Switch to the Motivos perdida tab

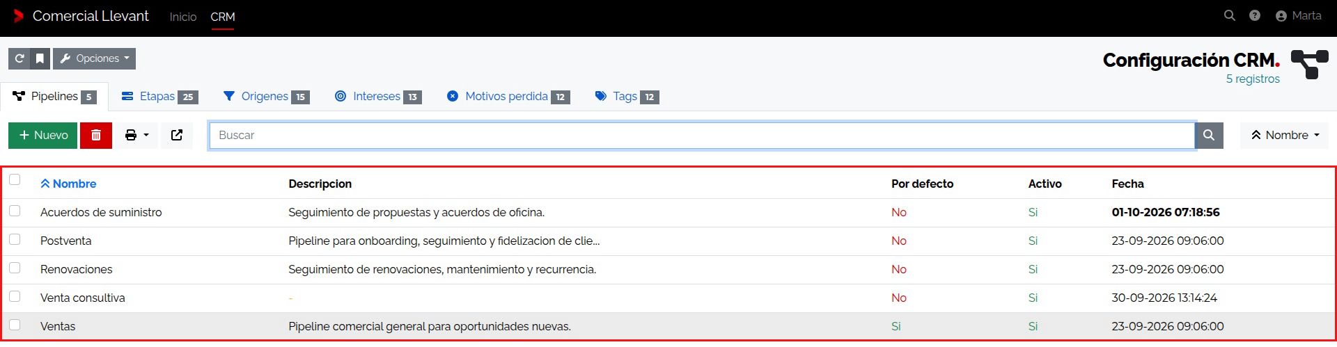pyautogui.click(x=508, y=96)
